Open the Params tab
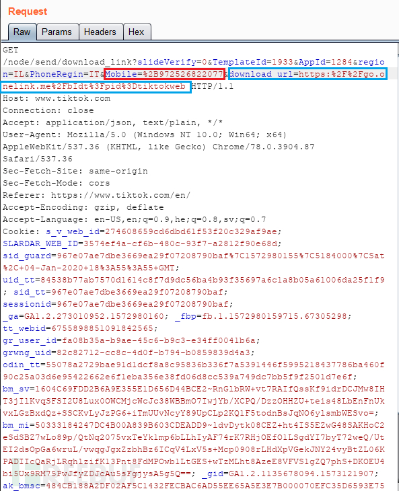This screenshot has height=491, width=399. [x=57, y=32]
